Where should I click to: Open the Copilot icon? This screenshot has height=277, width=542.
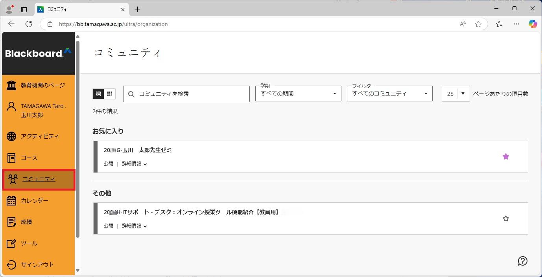click(533, 24)
